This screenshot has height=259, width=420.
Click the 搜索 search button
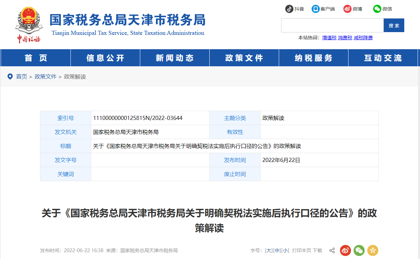tap(394, 25)
